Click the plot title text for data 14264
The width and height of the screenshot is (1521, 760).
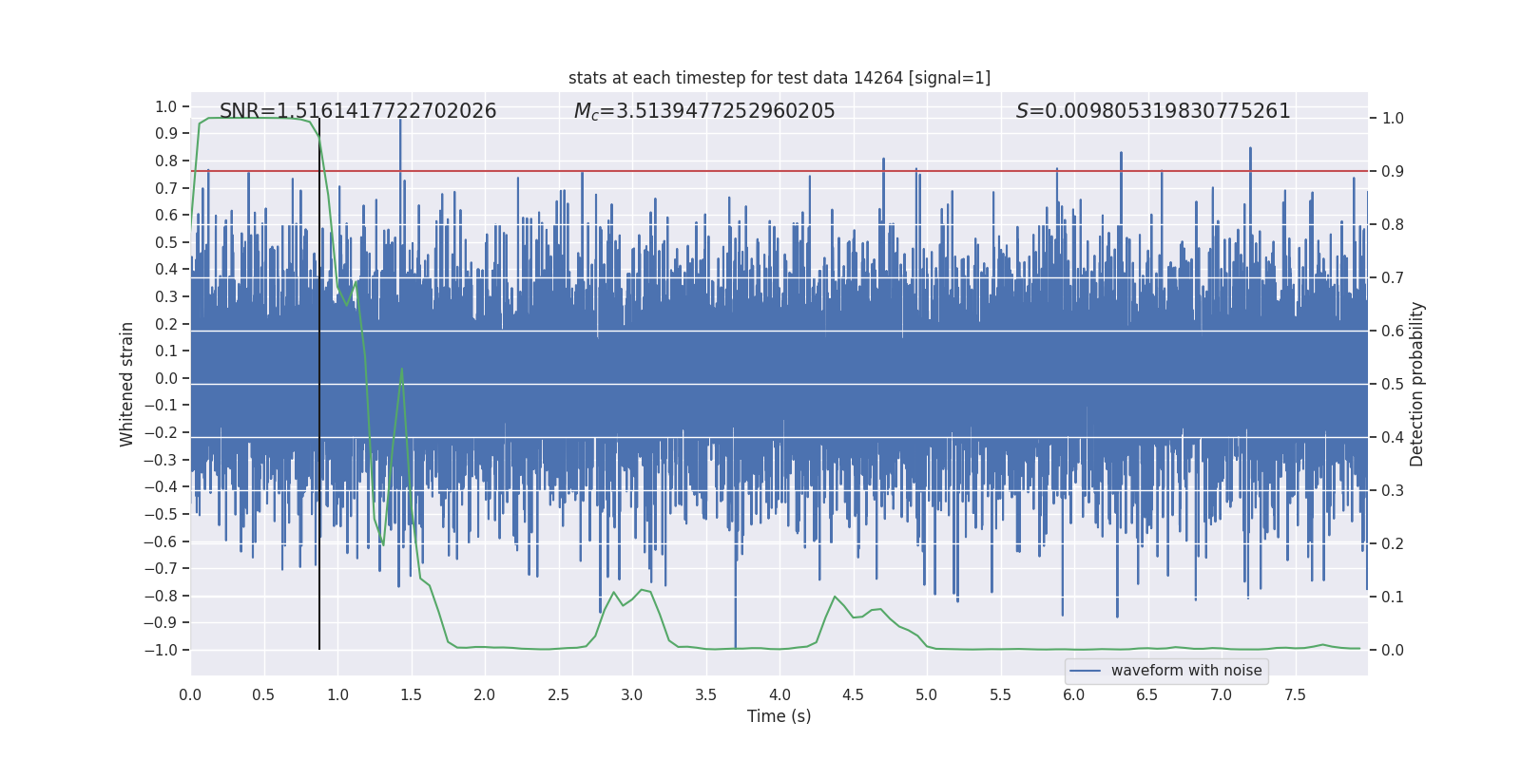(x=780, y=78)
